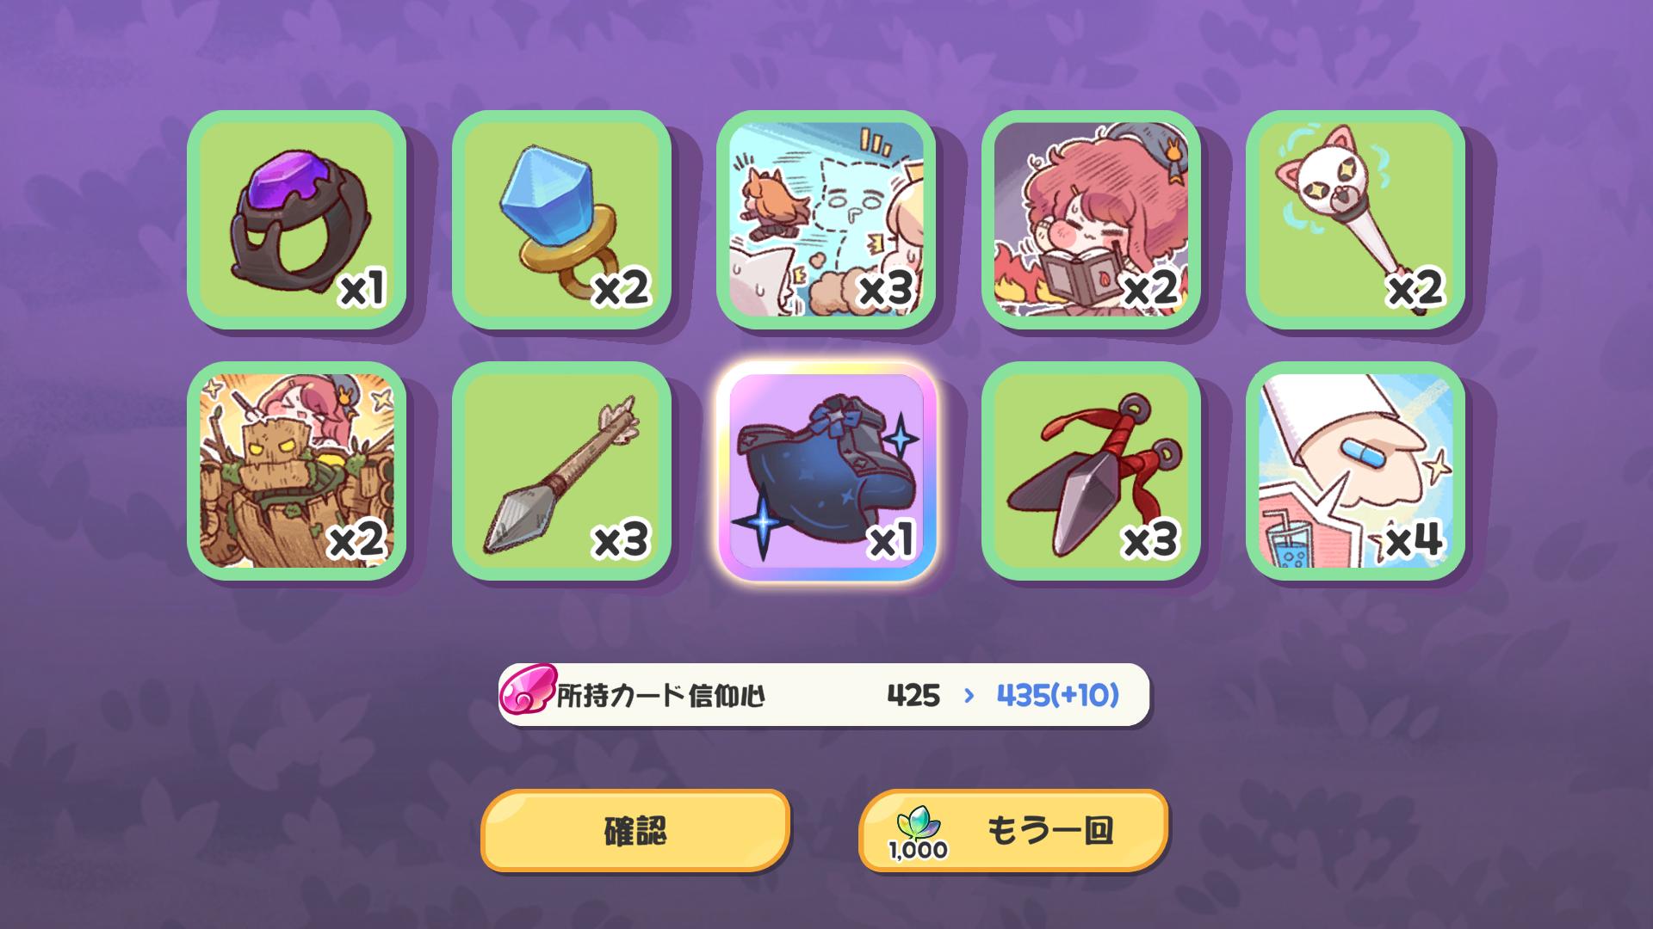This screenshot has height=929, width=1653.
Task: Open the wooden golem card
Action: (296, 471)
